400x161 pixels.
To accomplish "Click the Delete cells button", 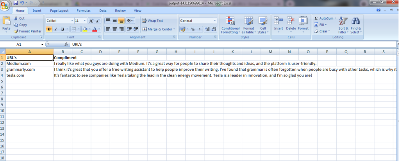I will (291, 25).
